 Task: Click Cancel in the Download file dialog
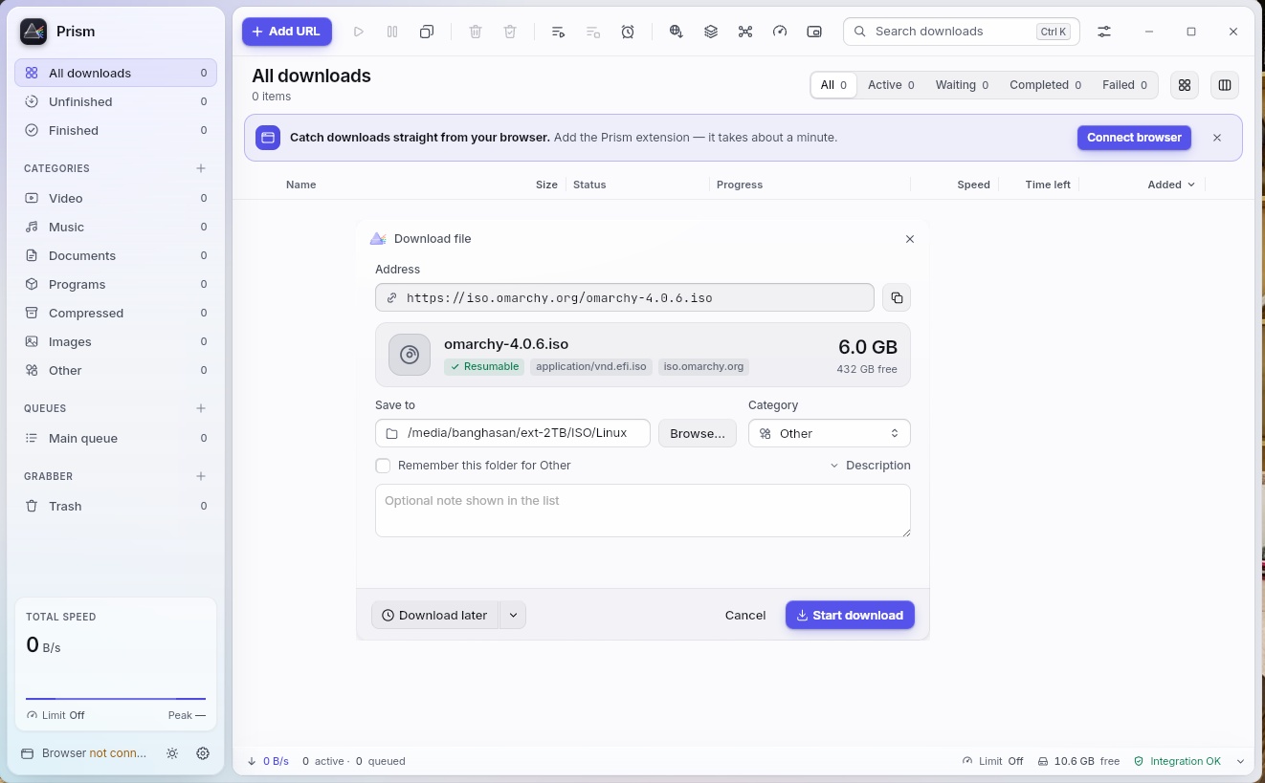pyautogui.click(x=745, y=616)
